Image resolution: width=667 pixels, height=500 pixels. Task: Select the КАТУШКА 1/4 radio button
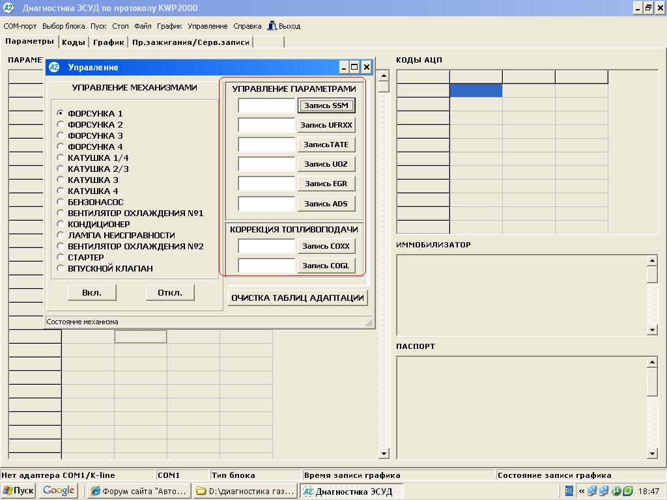[x=61, y=158]
